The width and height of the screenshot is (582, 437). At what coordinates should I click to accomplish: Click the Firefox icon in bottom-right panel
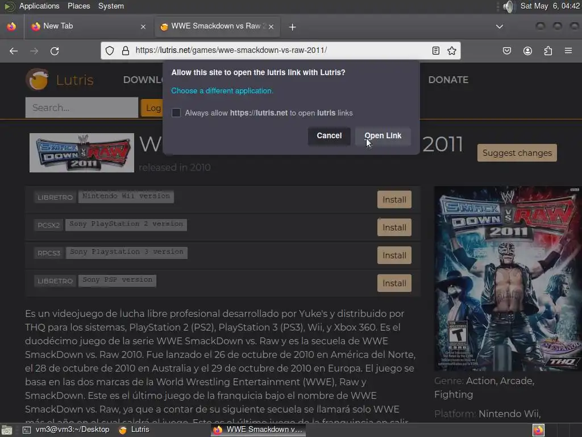click(x=539, y=430)
